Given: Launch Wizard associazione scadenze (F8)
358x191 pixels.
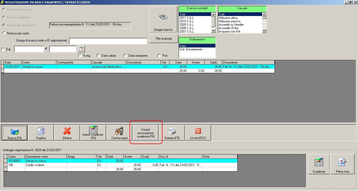Looking at the screenshot, I should click(146, 133).
